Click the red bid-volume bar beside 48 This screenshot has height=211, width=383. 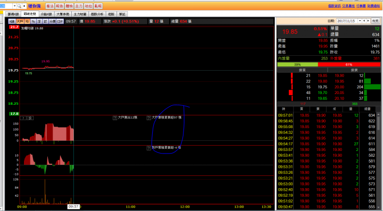[x=290, y=92]
